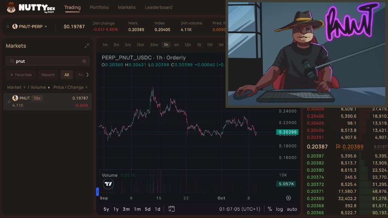Switch to the Leaderboard tab

158,7
